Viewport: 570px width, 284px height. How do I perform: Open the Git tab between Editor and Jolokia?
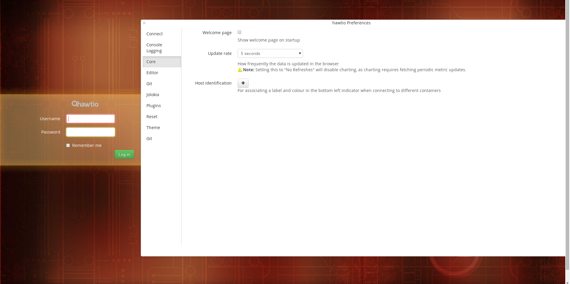[162, 84]
